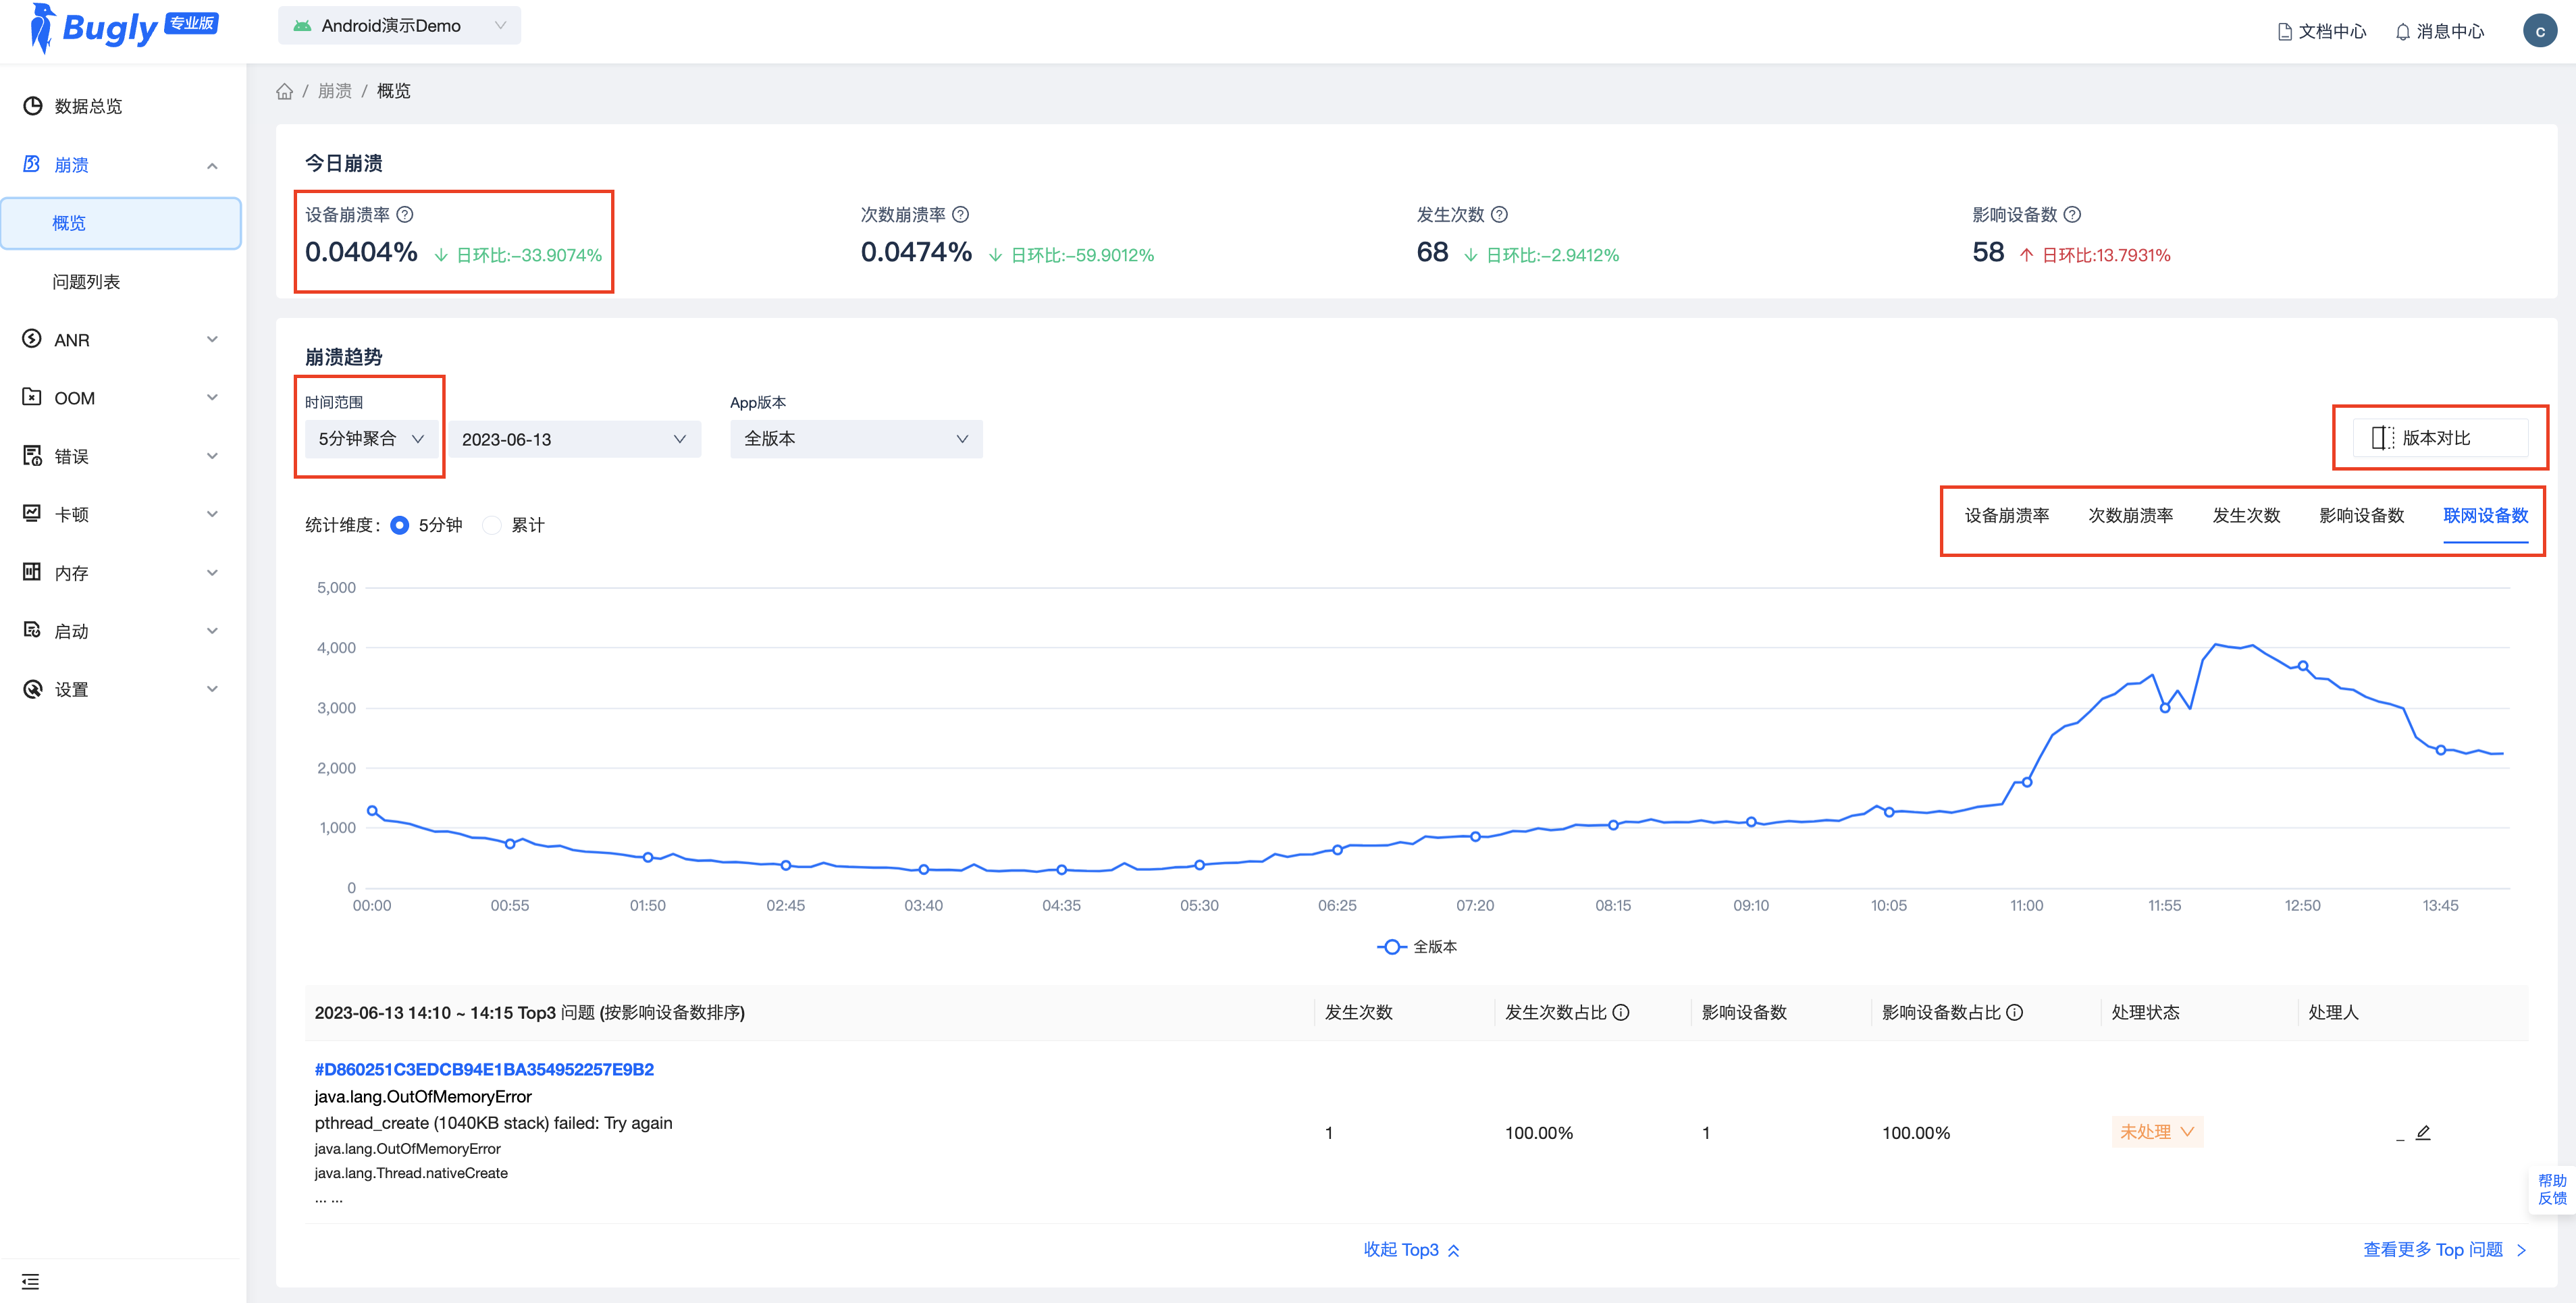Select the 5分钟 statistic radio button
The image size is (2576, 1303).
point(399,525)
